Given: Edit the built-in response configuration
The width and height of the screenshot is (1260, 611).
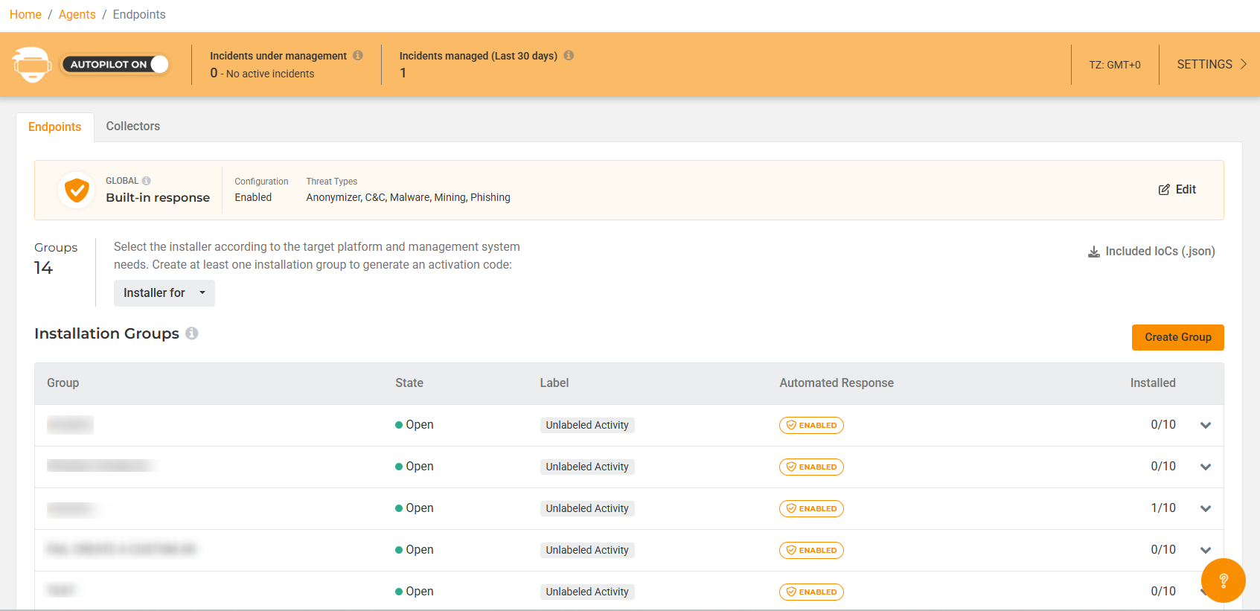Looking at the screenshot, I should tap(1177, 190).
